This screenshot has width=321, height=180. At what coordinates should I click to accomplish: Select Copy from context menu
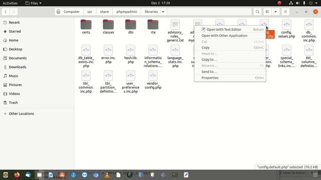230,47
